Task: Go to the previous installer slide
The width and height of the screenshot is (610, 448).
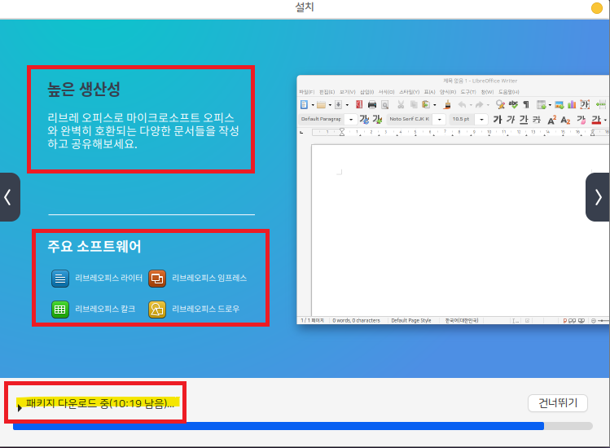Action: 9,197
